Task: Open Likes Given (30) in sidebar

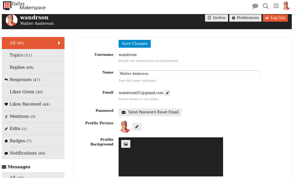Action: coord(33,92)
